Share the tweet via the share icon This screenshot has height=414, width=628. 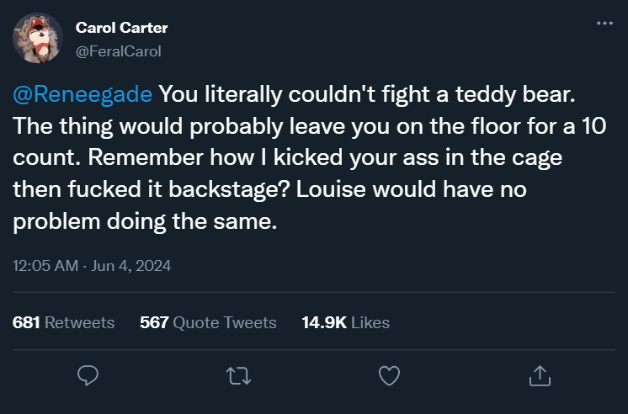[x=539, y=375]
